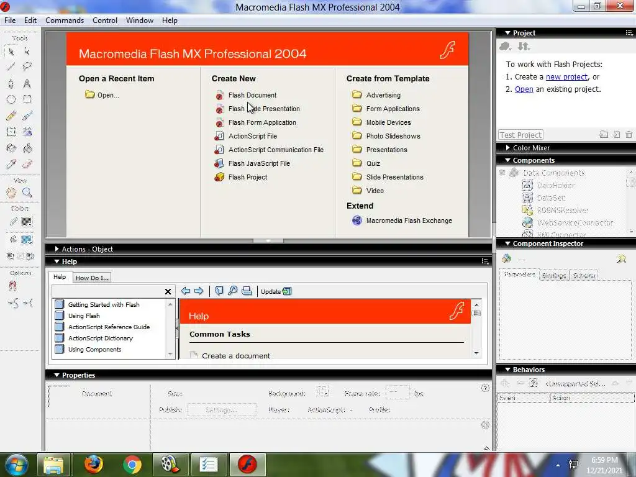This screenshot has width=636, height=477.
Task: Select the Pencil tool
Action: click(x=11, y=116)
